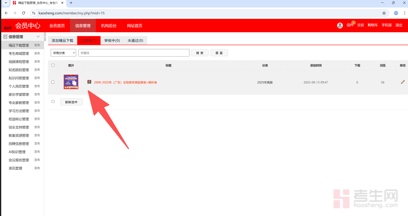The image size is (408, 216).
Task: Click the 考生网 logo in the header
Action: click(8, 27)
